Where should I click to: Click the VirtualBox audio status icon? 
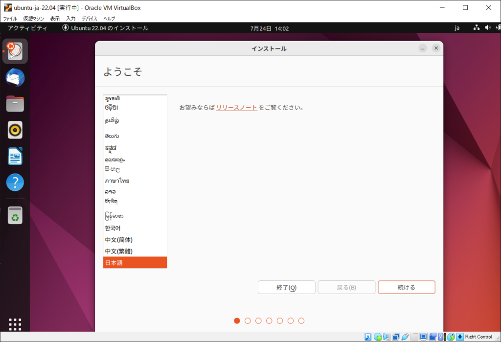[x=387, y=337]
